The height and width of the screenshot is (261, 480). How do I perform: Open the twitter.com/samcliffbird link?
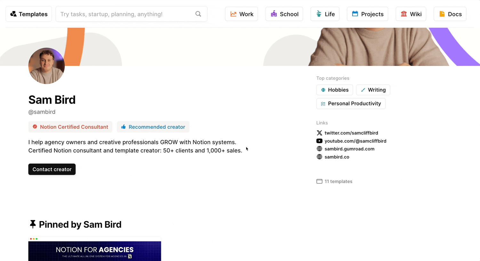point(351,133)
